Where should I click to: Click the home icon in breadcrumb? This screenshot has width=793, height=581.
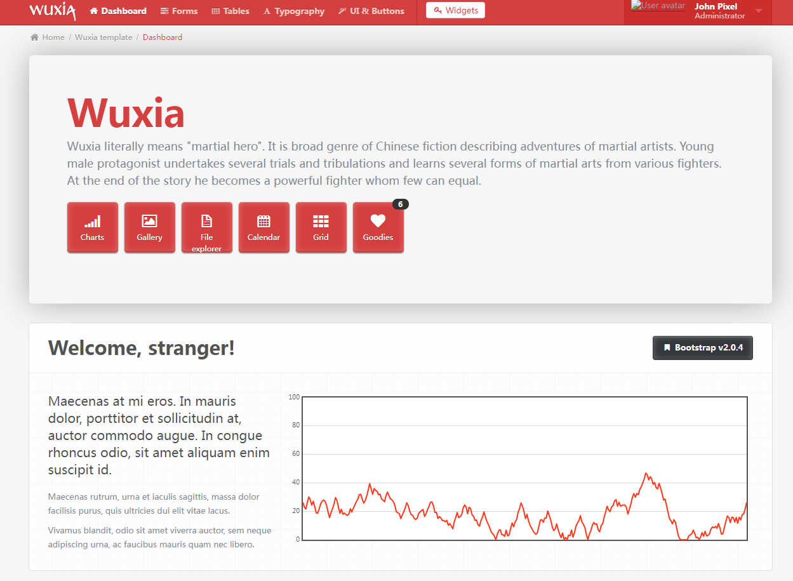tap(34, 37)
